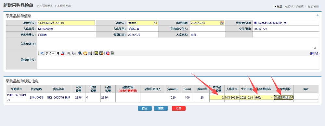Open the emoticon smiley picker
The image size is (325, 126).
(x=85, y=53)
